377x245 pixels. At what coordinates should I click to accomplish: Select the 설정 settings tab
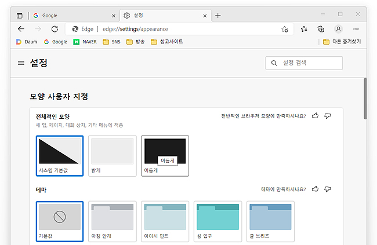click(x=166, y=16)
